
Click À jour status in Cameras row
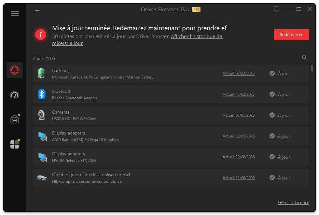pos(284,115)
